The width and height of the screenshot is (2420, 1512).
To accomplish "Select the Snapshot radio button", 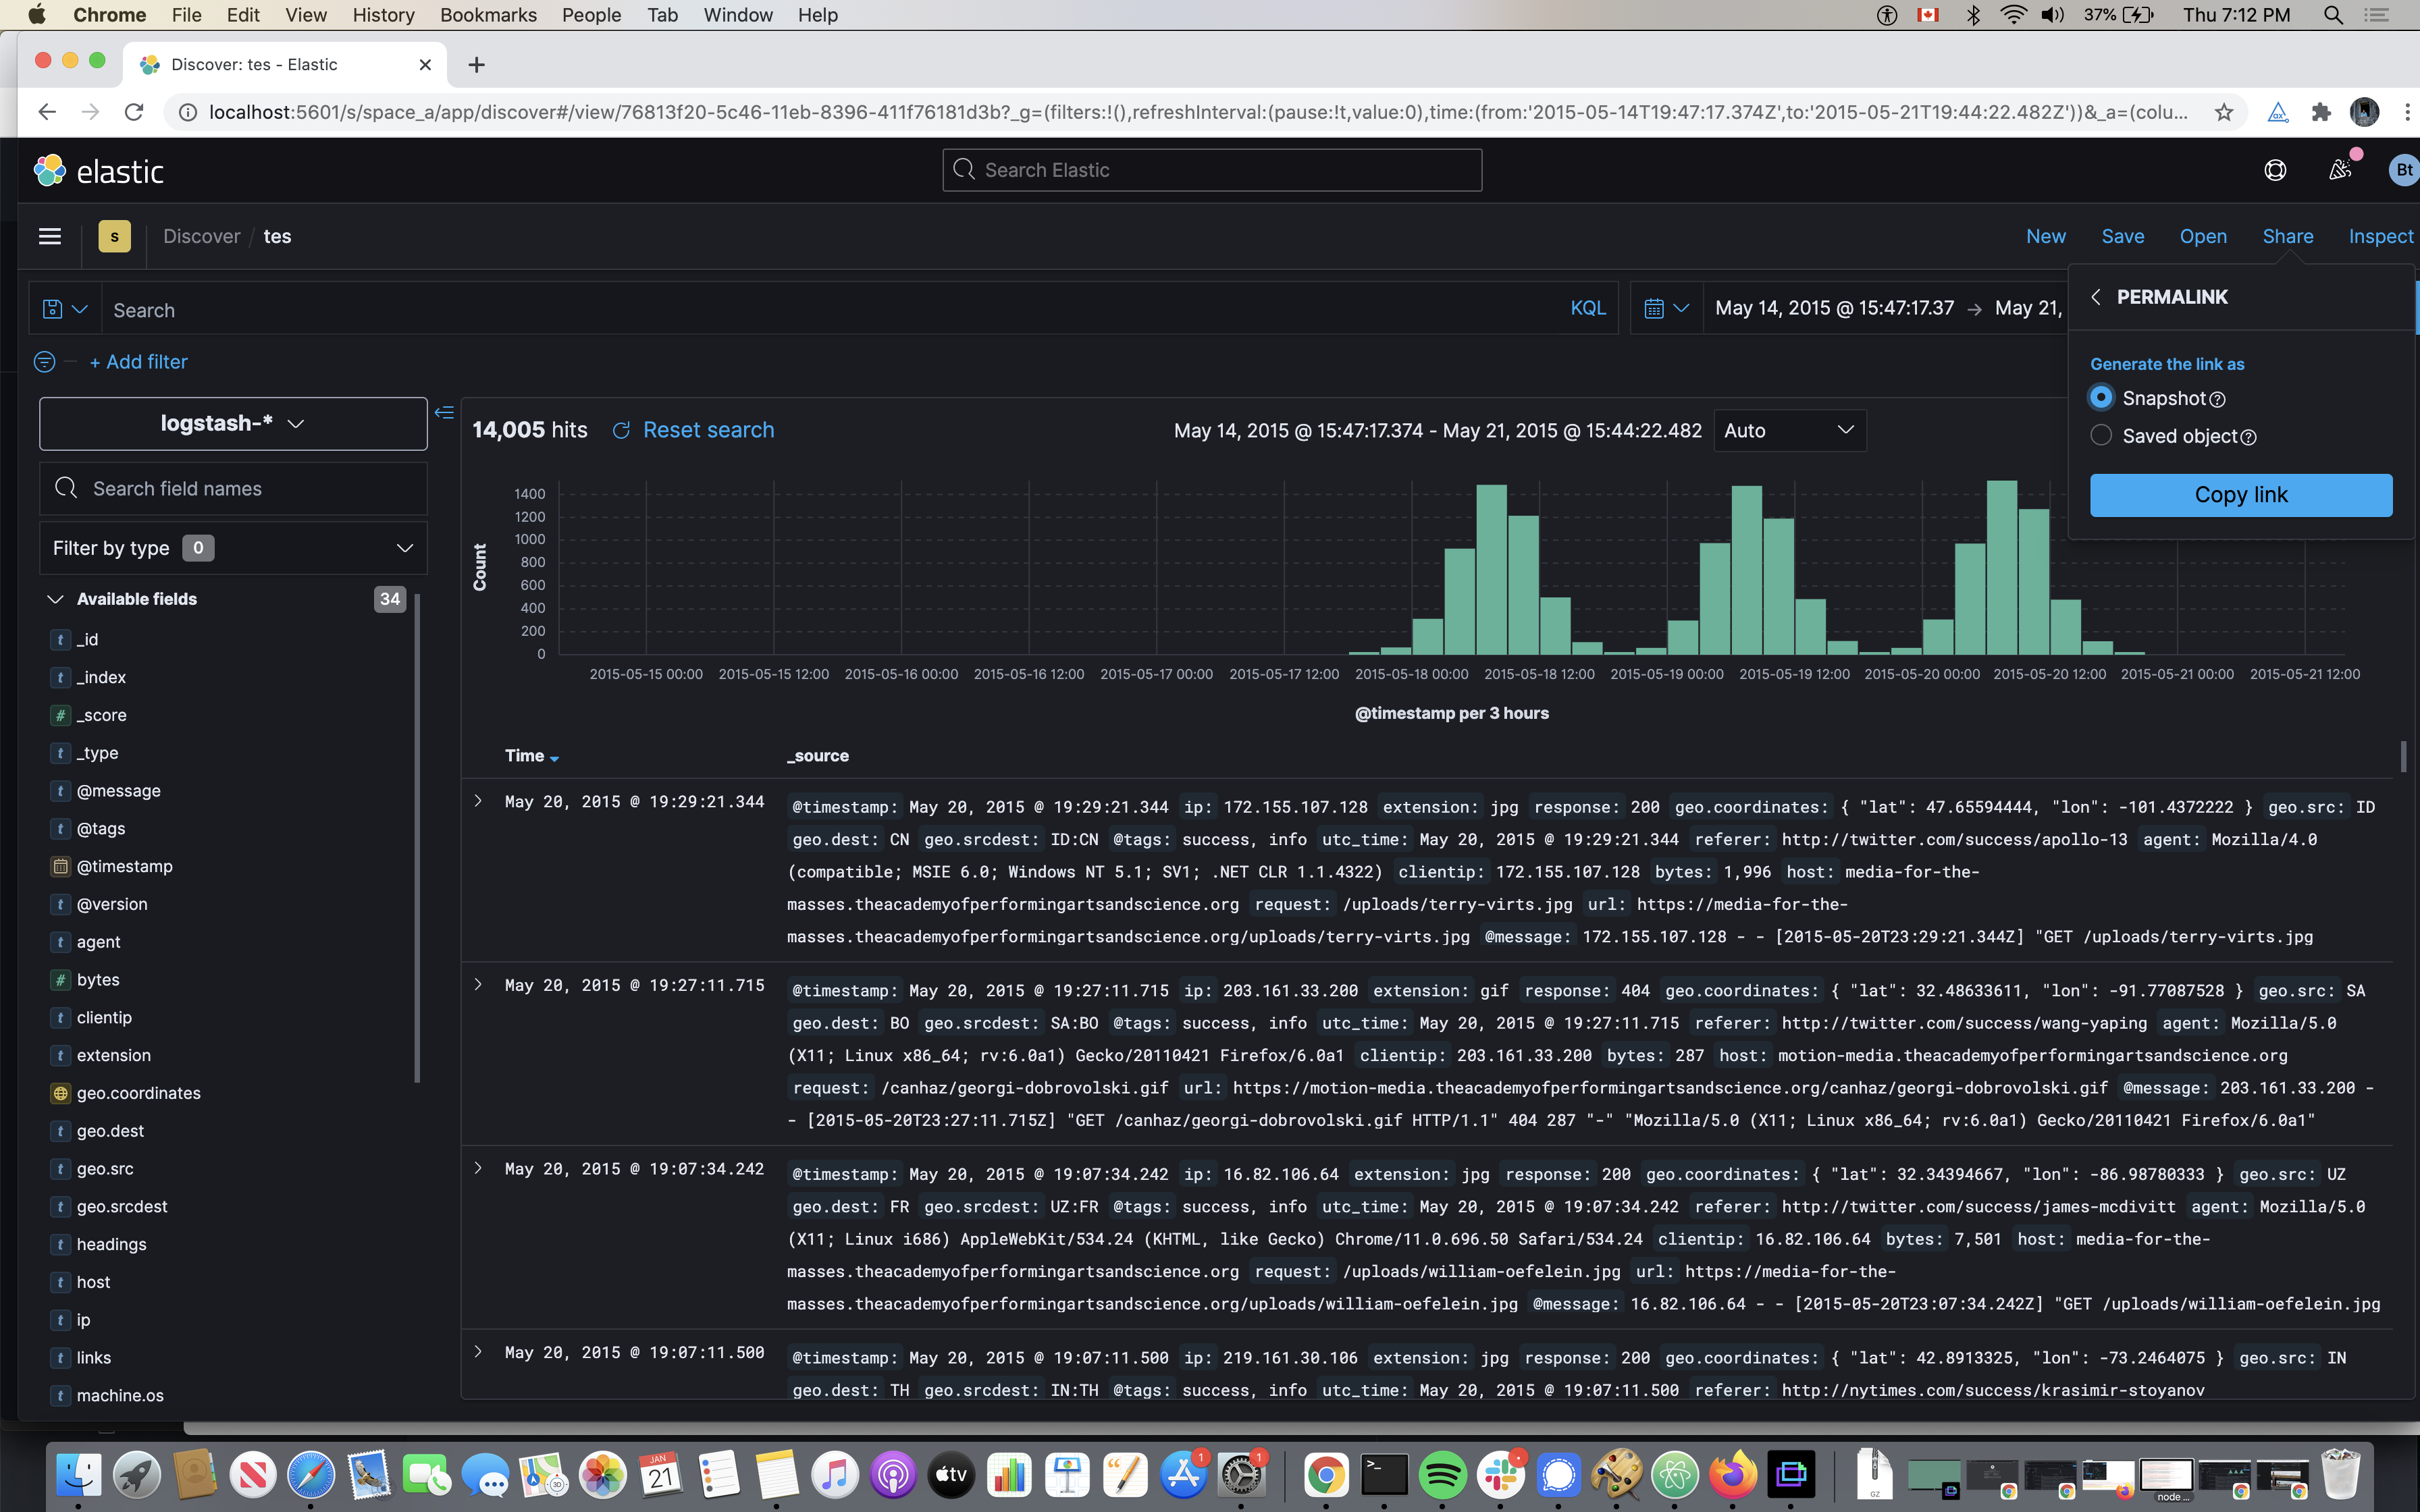I will click(x=2102, y=397).
